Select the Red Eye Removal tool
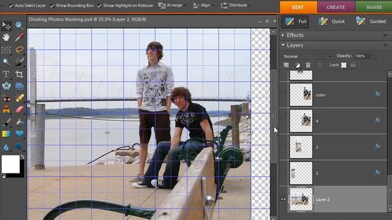The height and width of the screenshot is (220, 392). (x=6, y=98)
